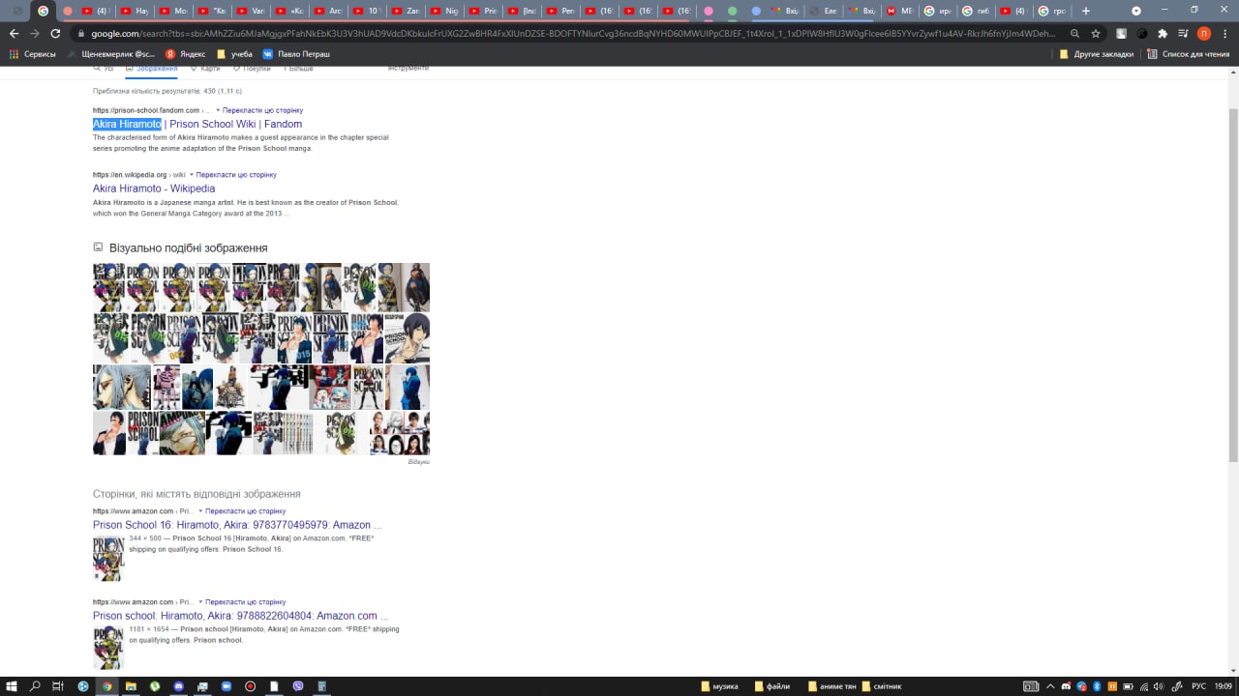
Task: Click the Prison School 16 cover thumbnail
Action: coord(108,558)
